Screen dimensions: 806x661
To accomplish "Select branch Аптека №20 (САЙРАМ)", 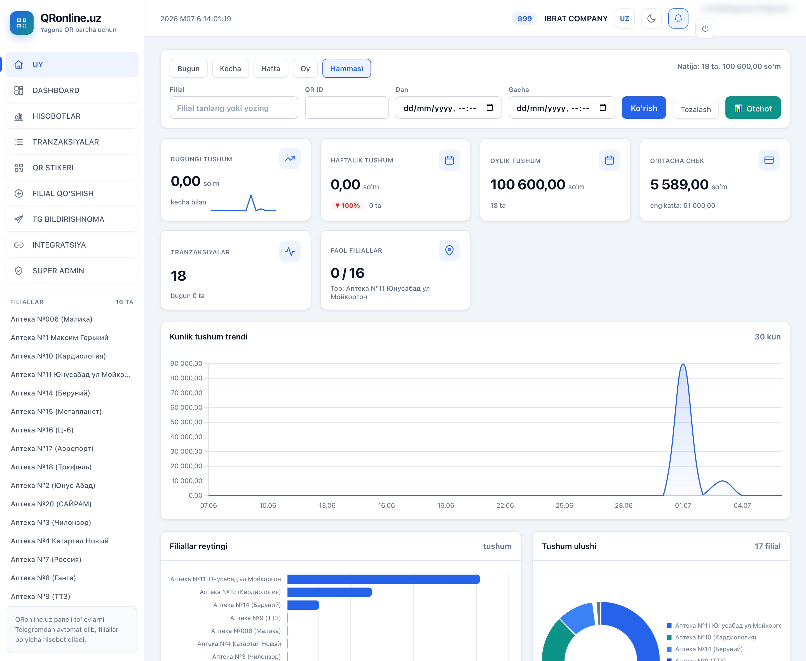I will (51, 504).
